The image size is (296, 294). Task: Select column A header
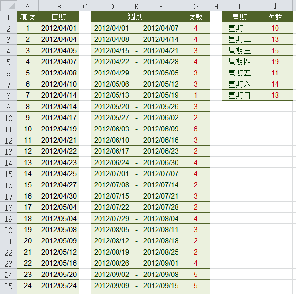pos(28,7)
